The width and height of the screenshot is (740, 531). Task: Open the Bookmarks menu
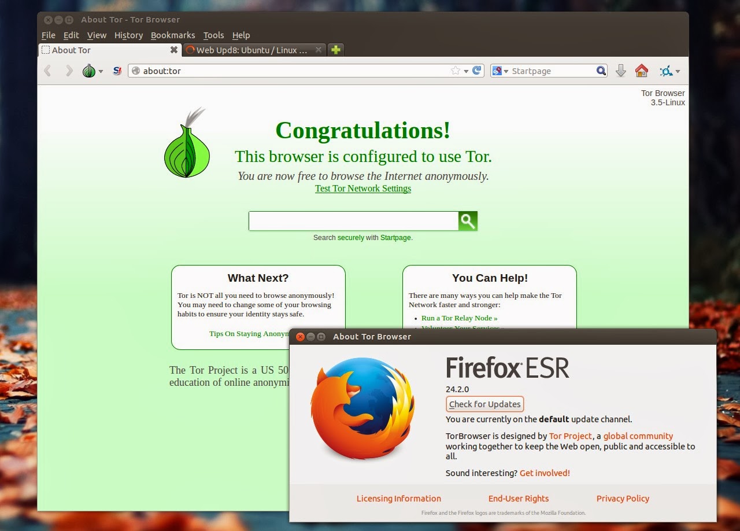pyautogui.click(x=173, y=35)
